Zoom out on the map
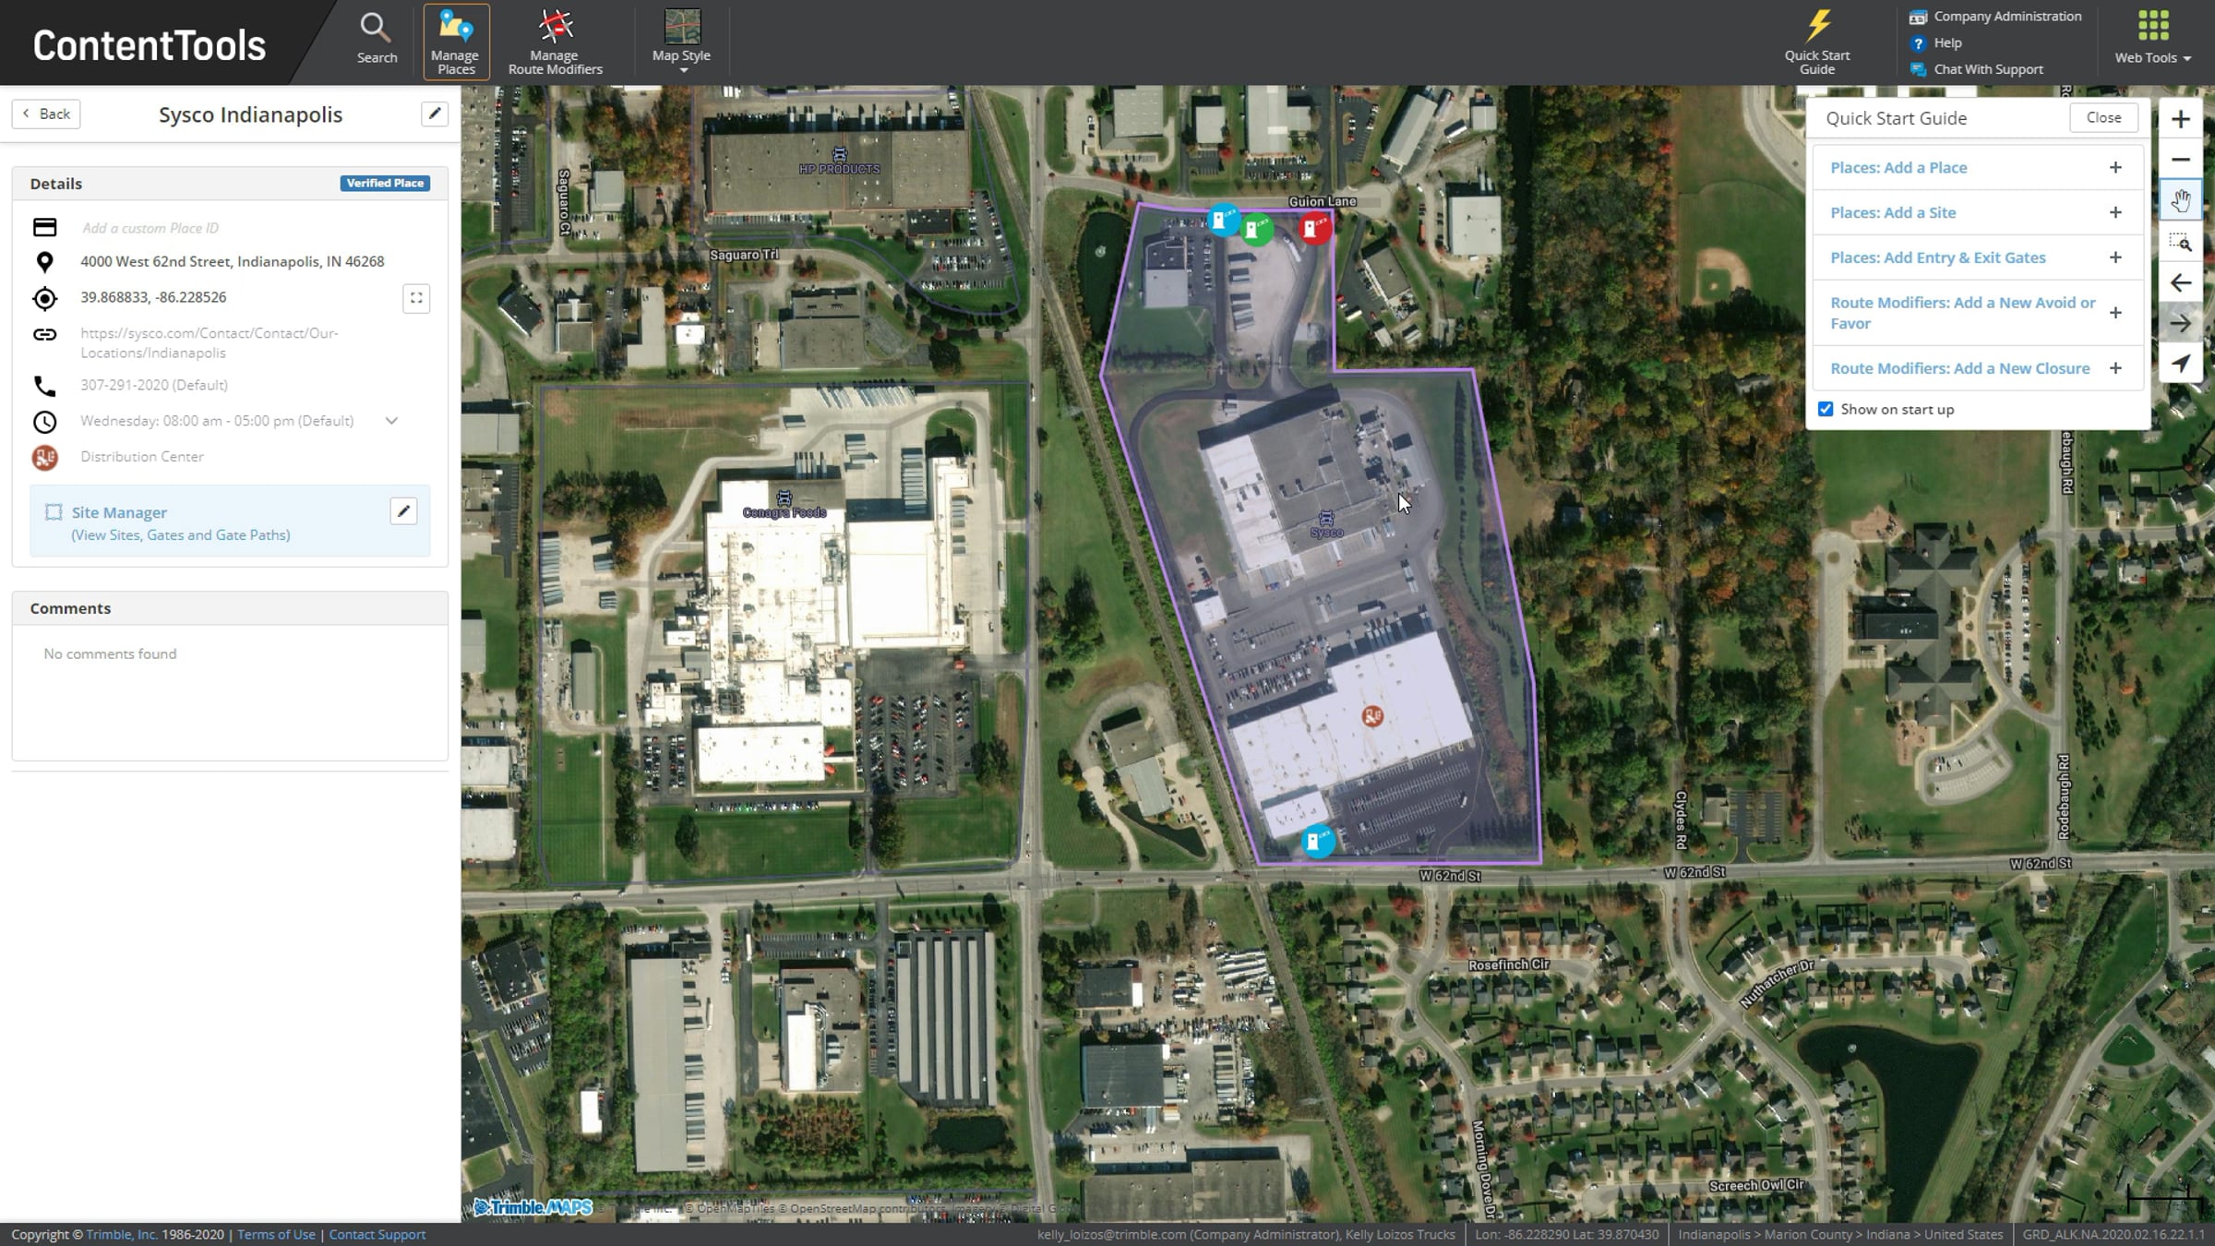 (x=2180, y=160)
